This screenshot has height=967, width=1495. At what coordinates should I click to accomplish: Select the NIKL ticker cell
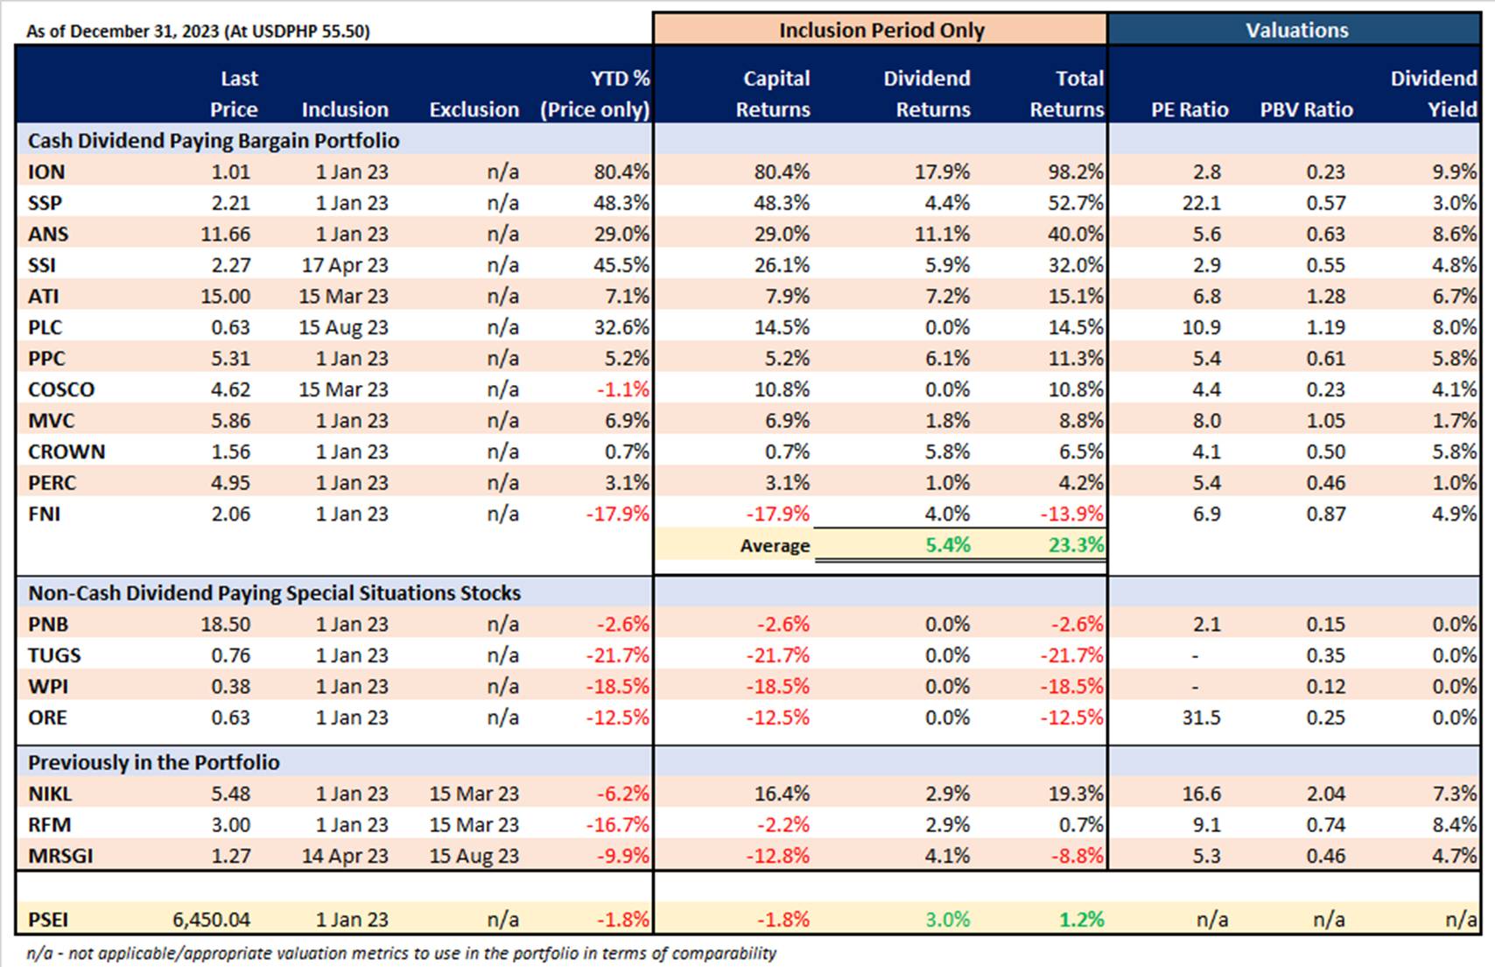click(50, 794)
